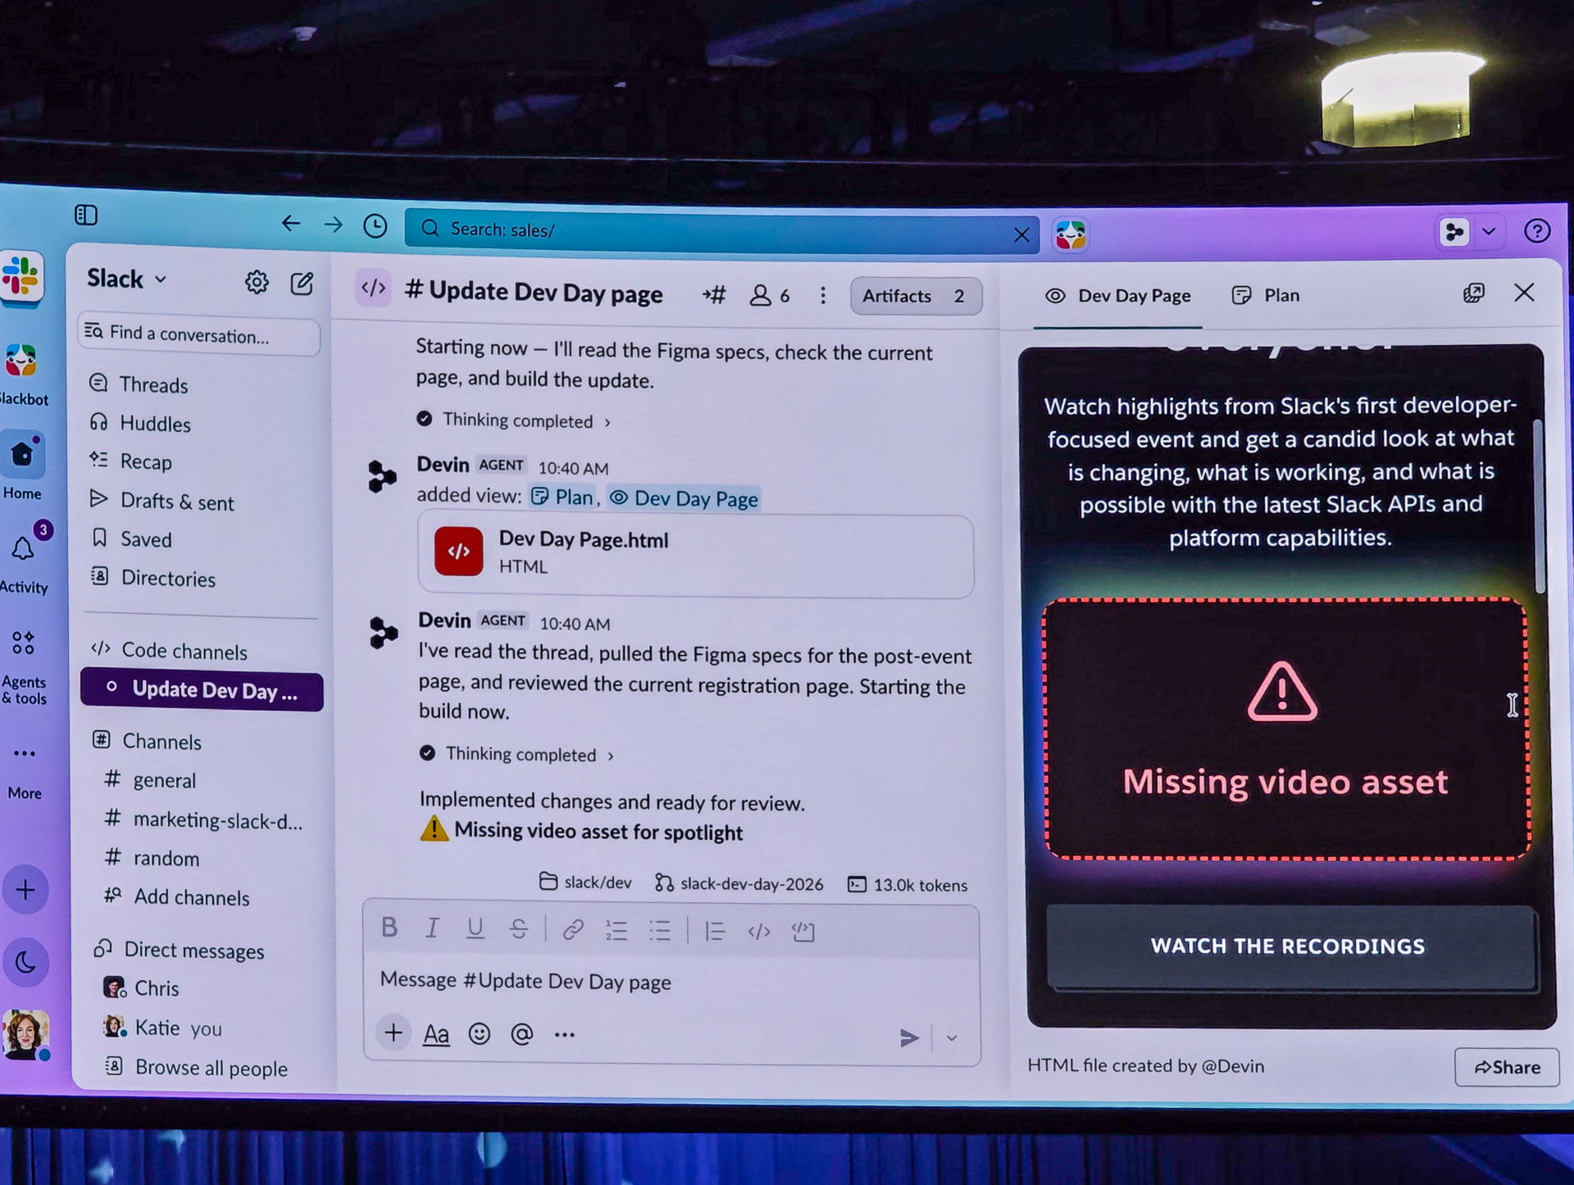Open the emoji picker
1574x1185 pixels.
click(x=480, y=1033)
